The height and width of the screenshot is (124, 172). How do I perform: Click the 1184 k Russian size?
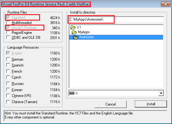coord(55,84)
